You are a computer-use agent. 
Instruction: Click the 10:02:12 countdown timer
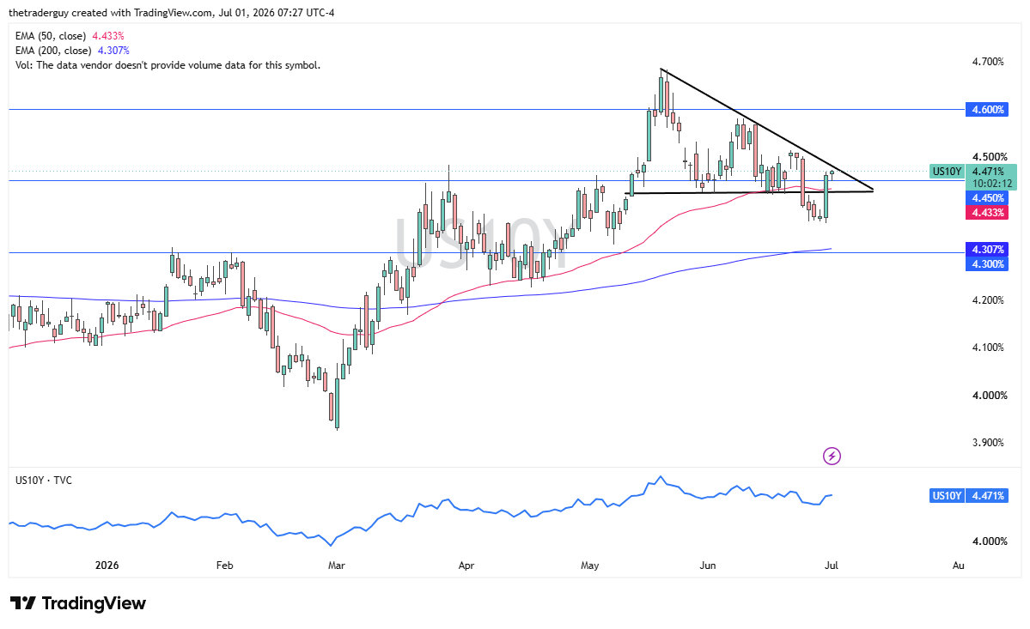click(x=991, y=184)
